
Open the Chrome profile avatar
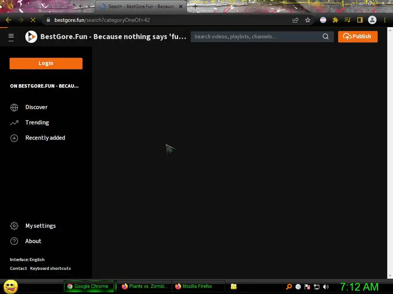372,20
